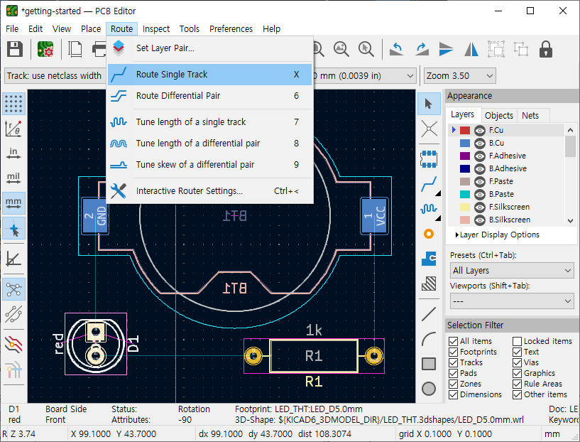Uncheck the Footprints filter checkbox
Image resolution: width=580 pixels, height=442 pixels.
[453, 352]
